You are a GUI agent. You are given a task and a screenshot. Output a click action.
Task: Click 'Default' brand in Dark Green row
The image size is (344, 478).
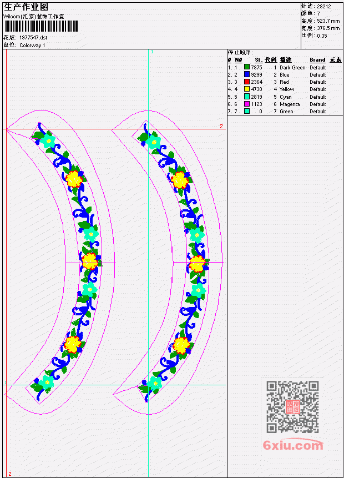[x=318, y=67]
